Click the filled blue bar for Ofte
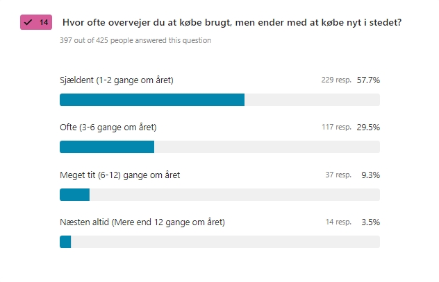 click(107, 147)
